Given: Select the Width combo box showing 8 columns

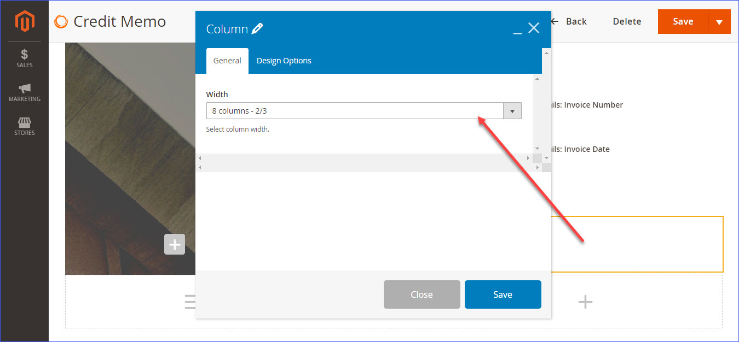Looking at the screenshot, I should point(356,110).
